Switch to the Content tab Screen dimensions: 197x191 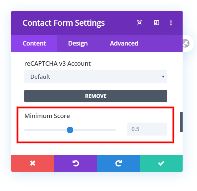(x=34, y=43)
